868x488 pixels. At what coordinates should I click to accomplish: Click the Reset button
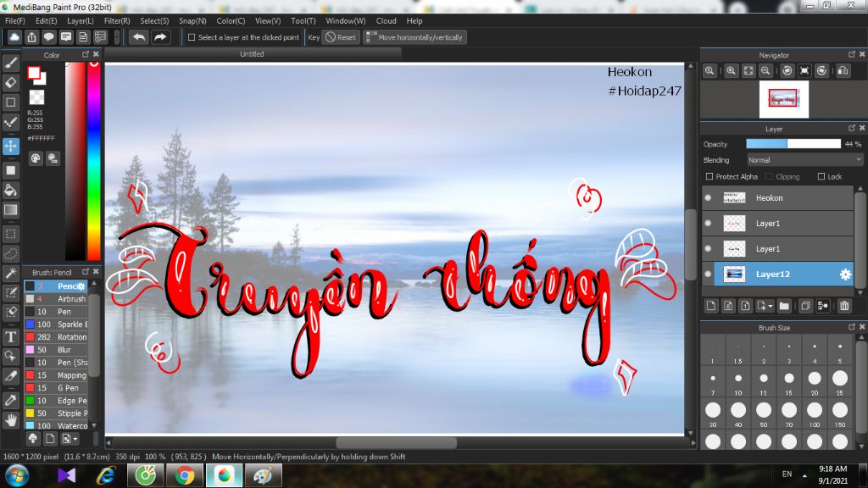(341, 37)
